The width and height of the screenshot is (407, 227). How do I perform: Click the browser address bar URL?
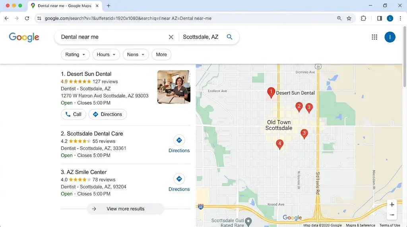pos(128,18)
